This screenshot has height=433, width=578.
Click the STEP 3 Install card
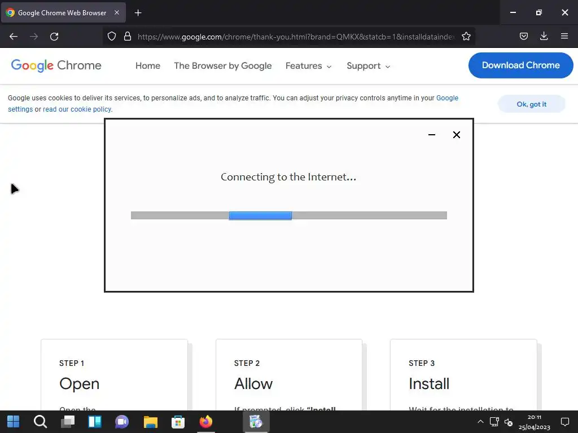[x=464, y=375]
